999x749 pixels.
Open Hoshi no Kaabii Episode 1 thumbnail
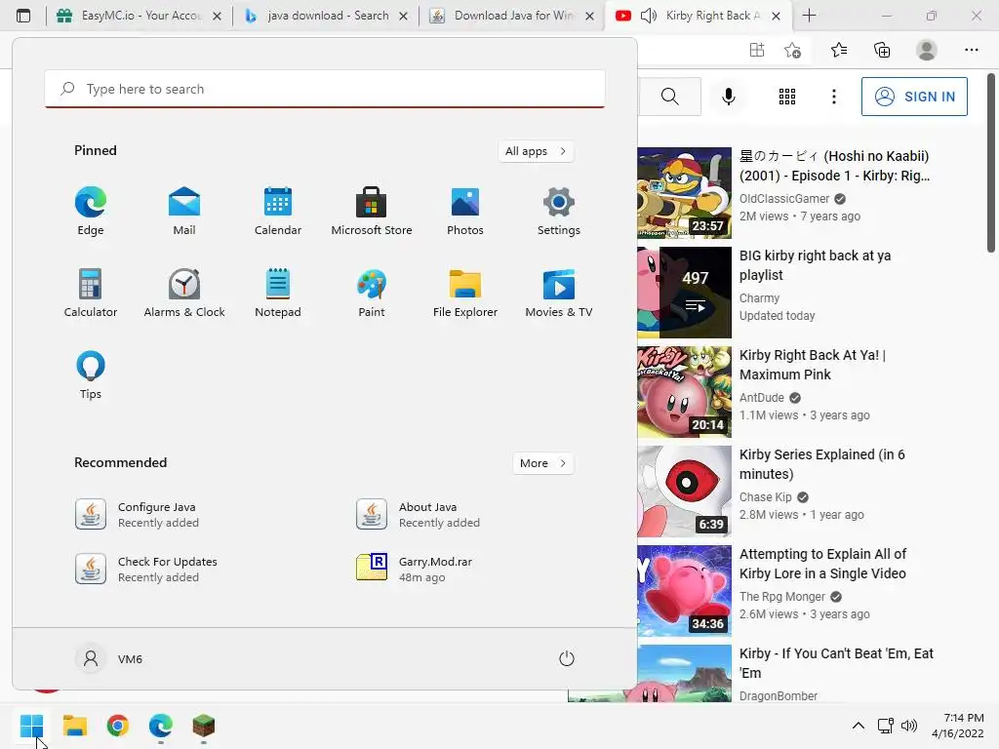684,192
